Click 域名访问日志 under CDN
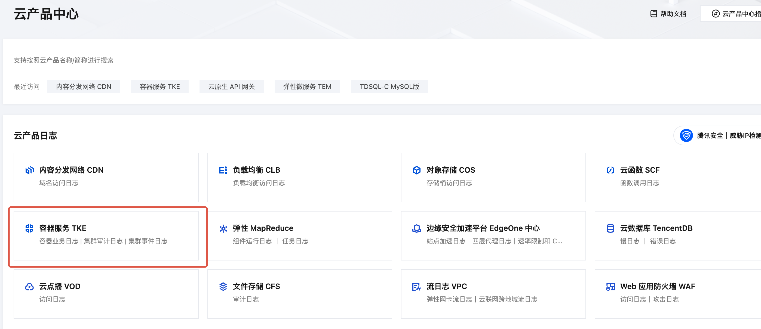Screen dimensions: 761x329 [59, 183]
